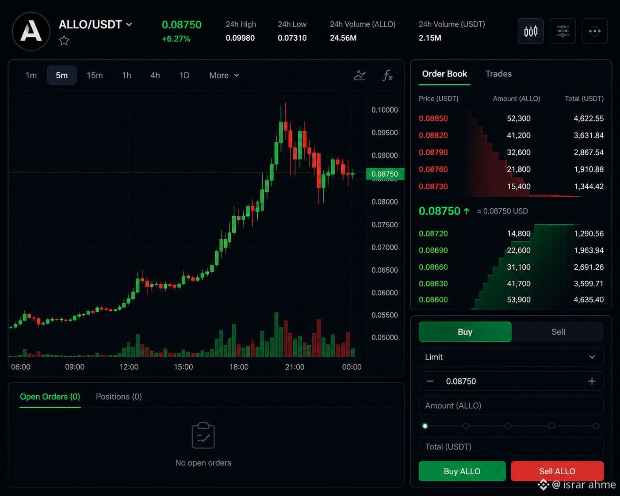Click the 52,300 amount in order book
Image resolution: width=620 pixels, height=496 pixels.
click(519, 118)
